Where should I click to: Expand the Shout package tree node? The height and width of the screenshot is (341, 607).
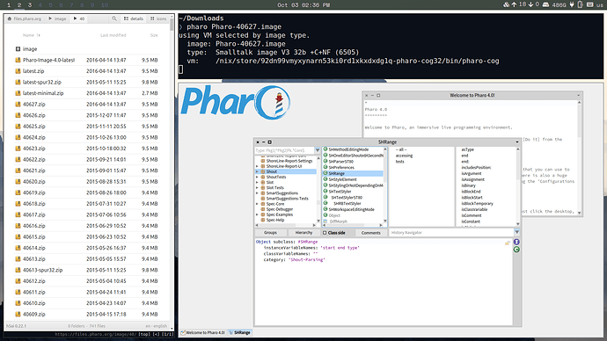(x=257, y=171)
